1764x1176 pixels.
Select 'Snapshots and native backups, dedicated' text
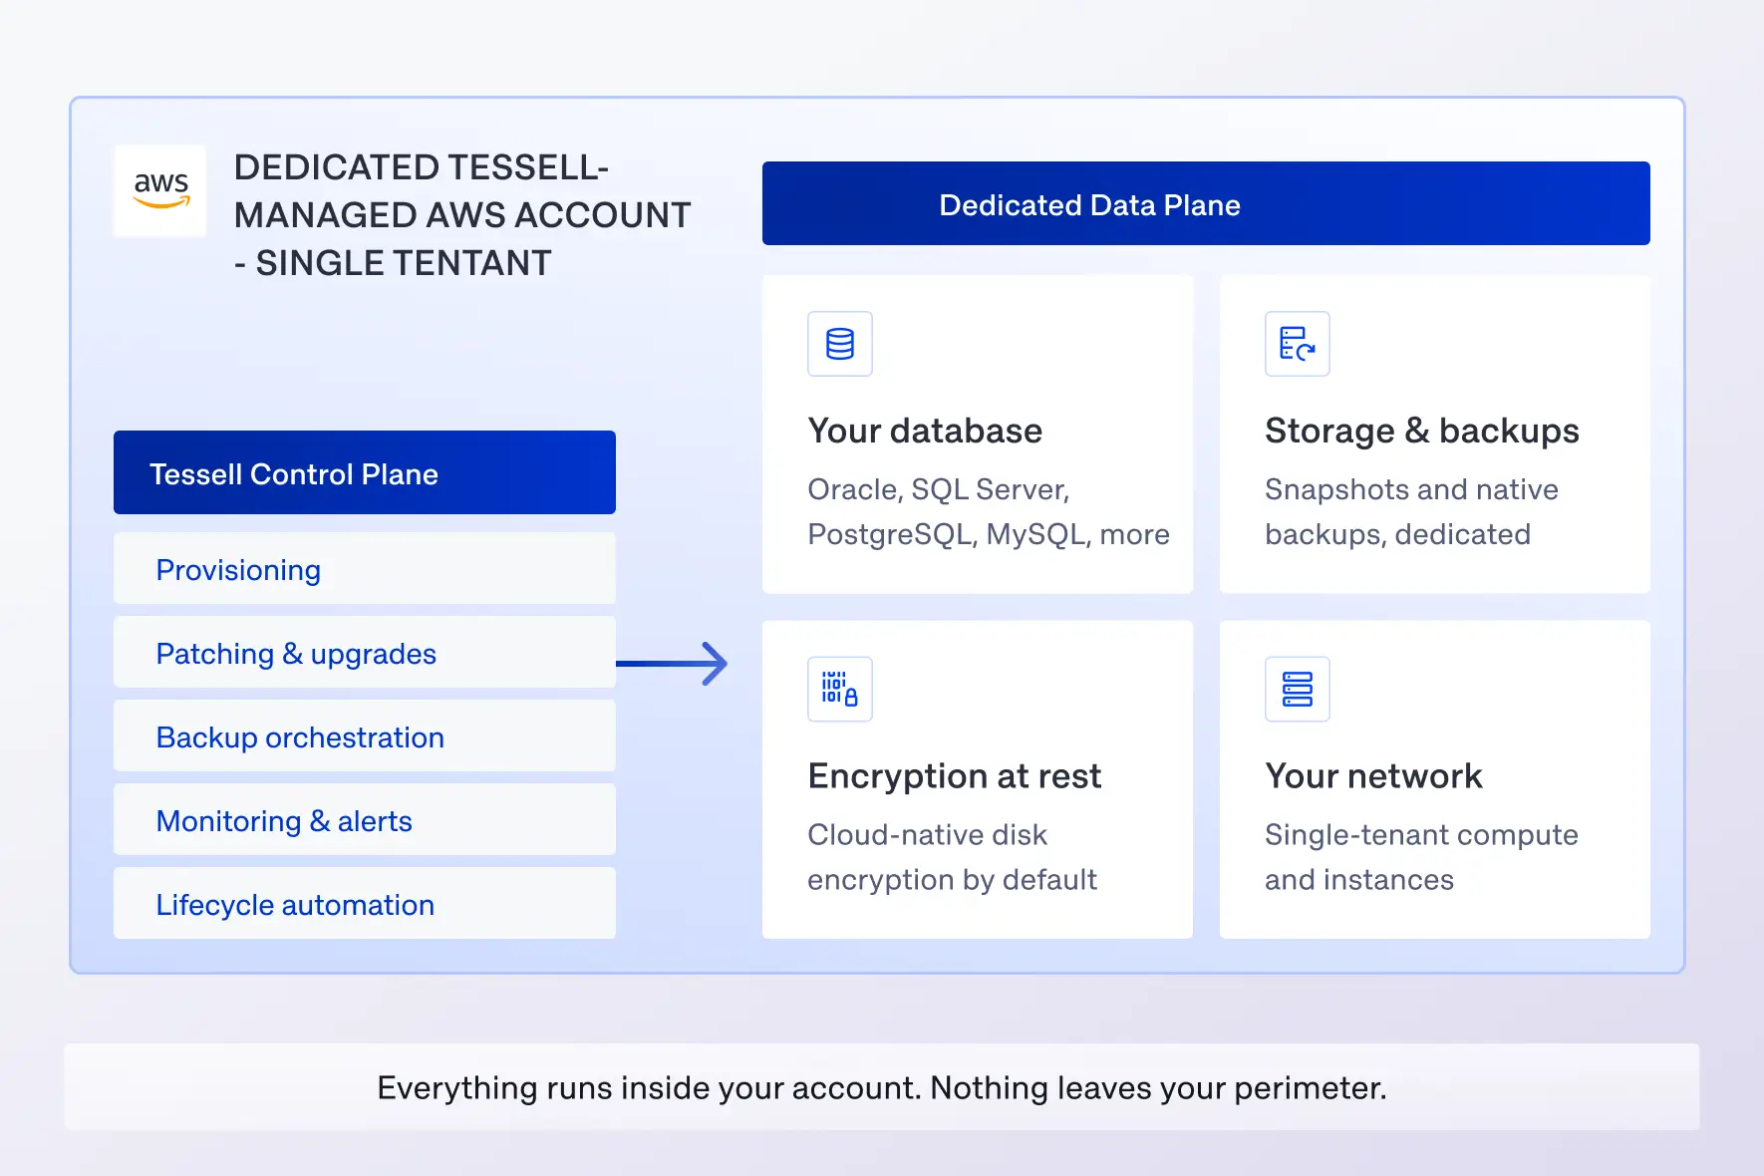click(1411, 512)
